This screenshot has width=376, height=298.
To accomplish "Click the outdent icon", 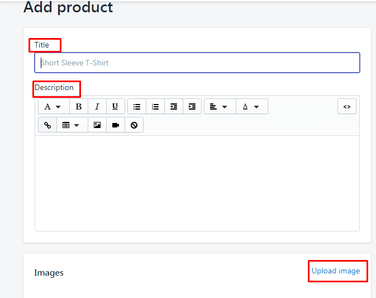I will click(x=174, y=106).
